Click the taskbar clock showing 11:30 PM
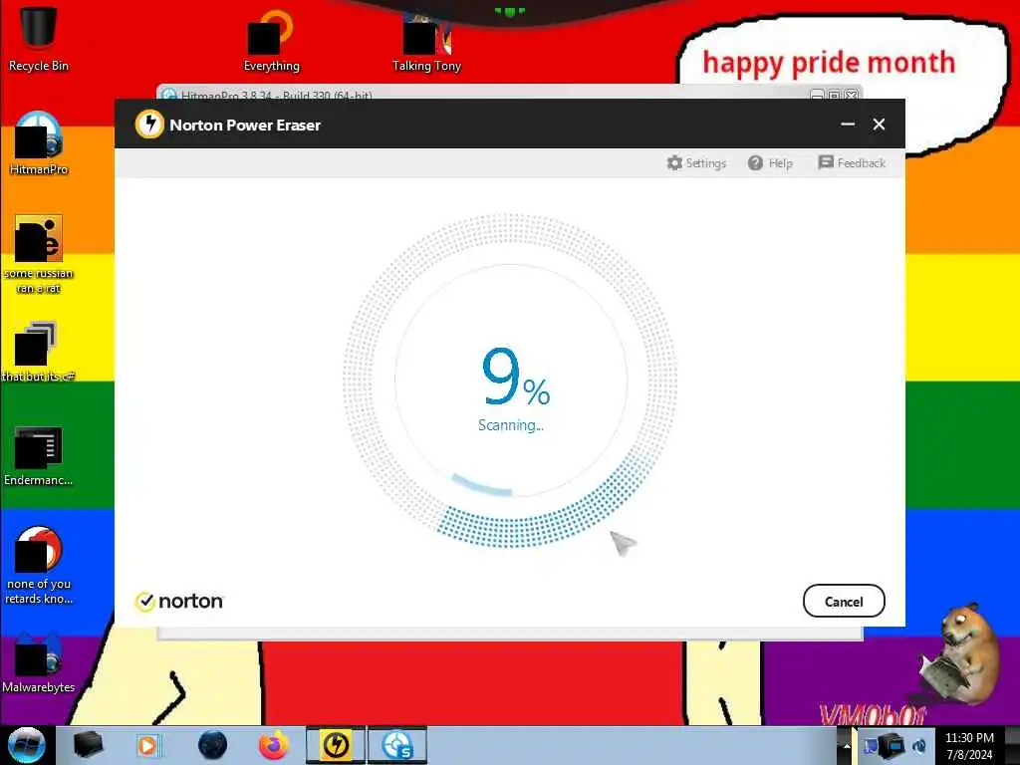This screenshot has height=765, width=1020. [969, 746]
